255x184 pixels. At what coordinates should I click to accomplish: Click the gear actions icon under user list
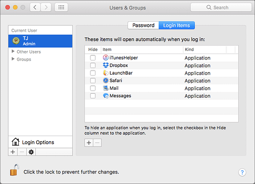coord(31,152)
